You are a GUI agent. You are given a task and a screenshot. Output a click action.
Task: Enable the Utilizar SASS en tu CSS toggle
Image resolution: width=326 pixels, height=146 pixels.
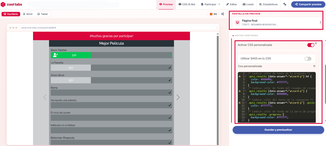tap(308, 59)
